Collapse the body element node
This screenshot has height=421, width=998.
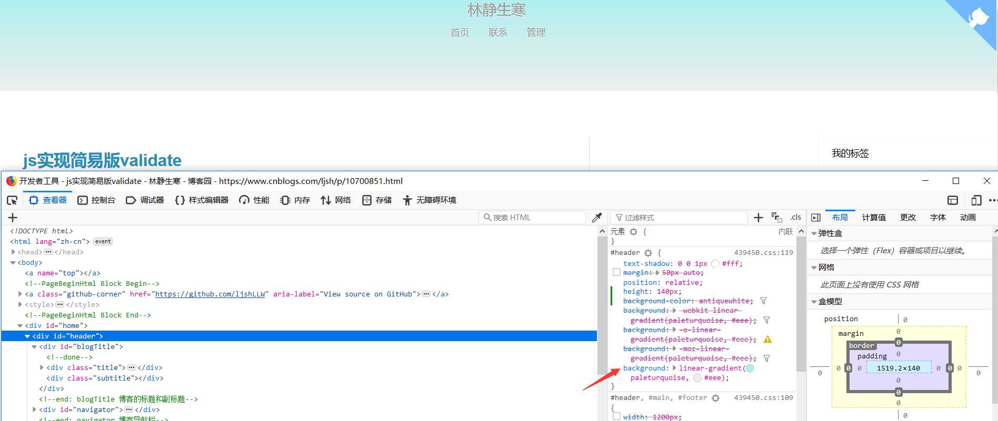[x=13, y=263]
